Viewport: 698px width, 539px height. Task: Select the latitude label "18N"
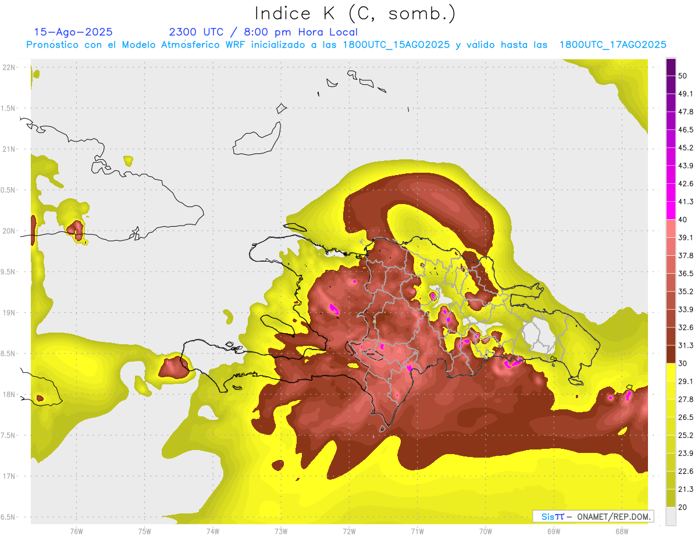tap(9, 394)
